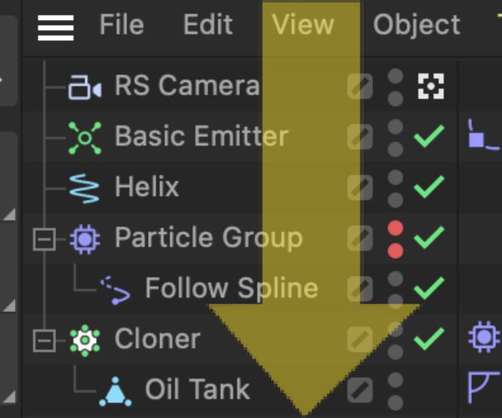Viewport: 502px width, 418px height.
Task: Open the hamburger menu in Object Manager
Action: (x=56, y=28)
